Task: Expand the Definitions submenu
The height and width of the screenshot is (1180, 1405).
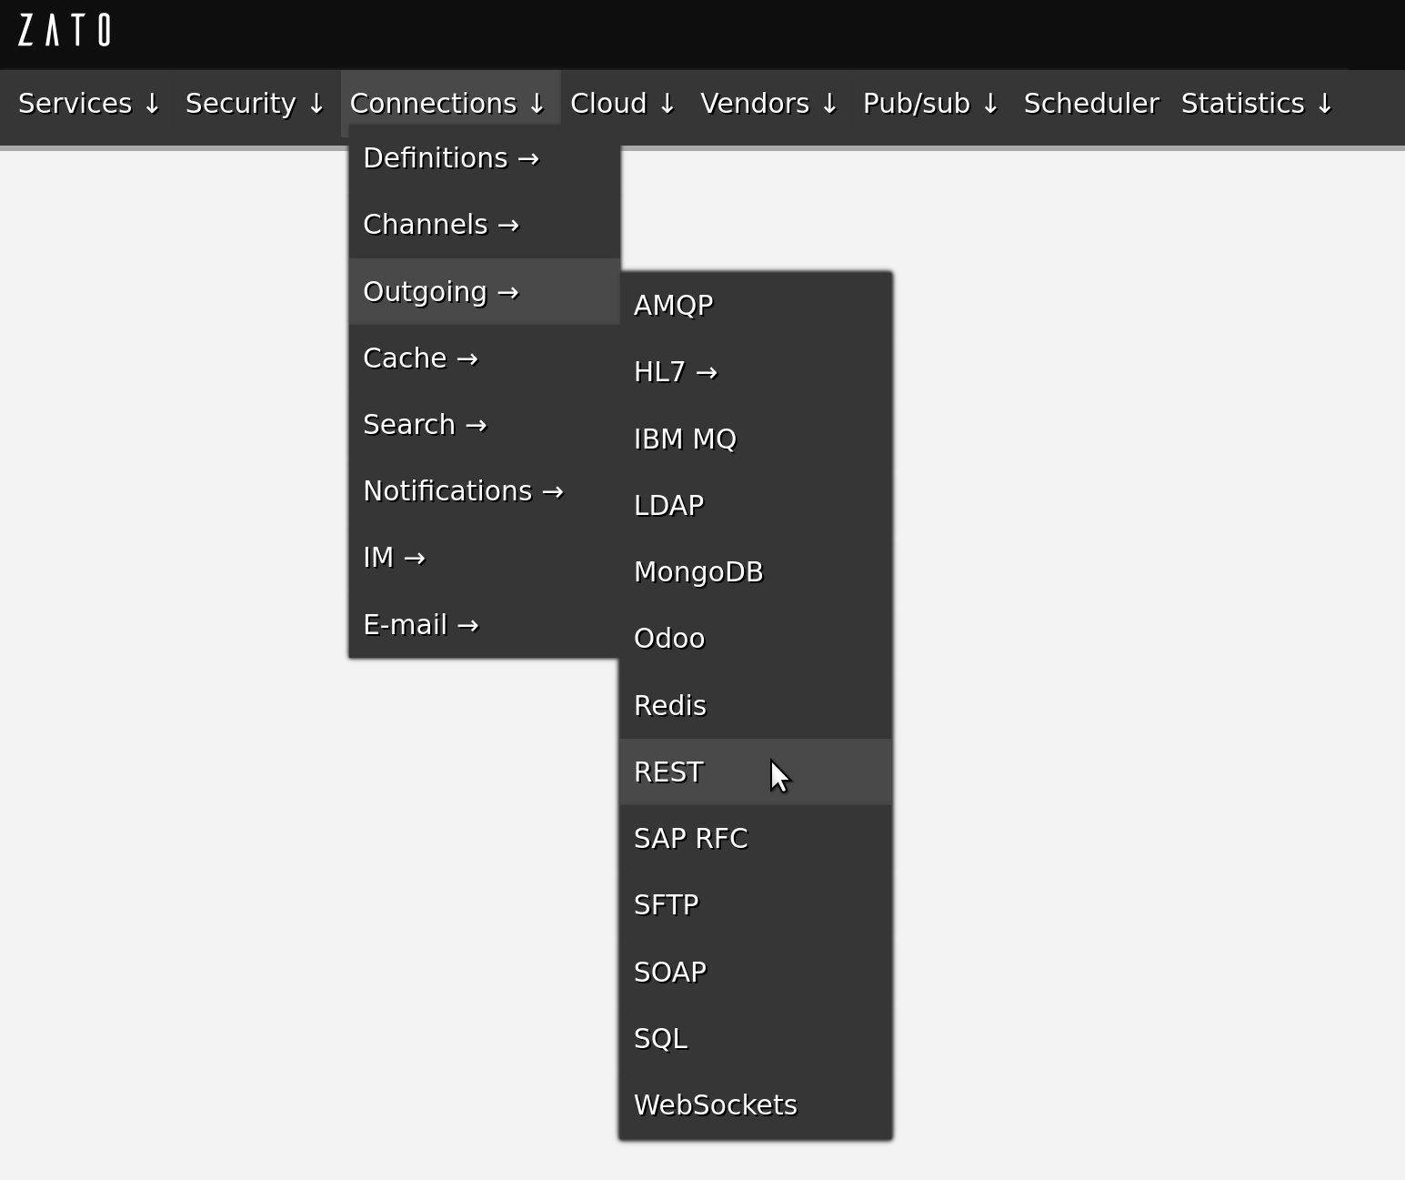Action: click(x=451, y=158)
